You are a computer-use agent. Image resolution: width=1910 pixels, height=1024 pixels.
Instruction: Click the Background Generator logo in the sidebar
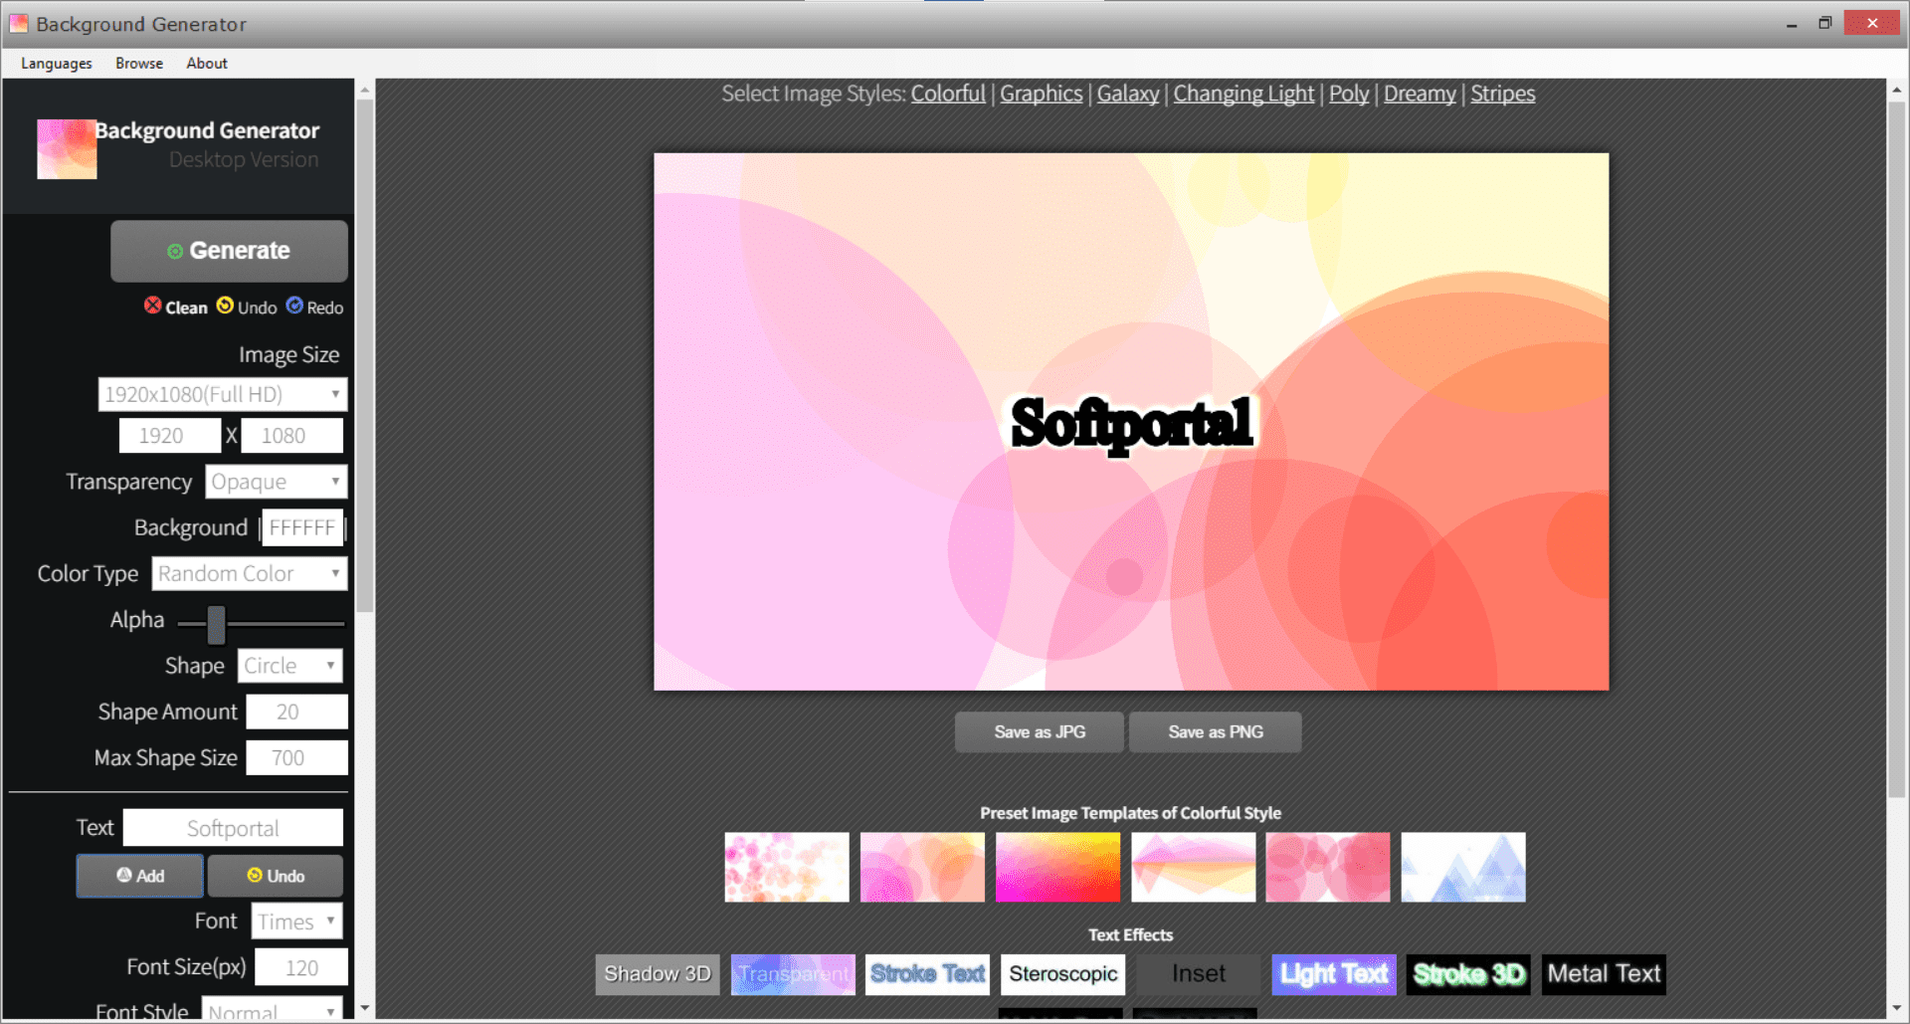[67, 149]
